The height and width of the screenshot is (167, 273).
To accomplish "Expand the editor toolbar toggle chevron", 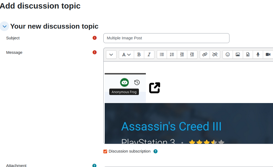I will 111,55.
